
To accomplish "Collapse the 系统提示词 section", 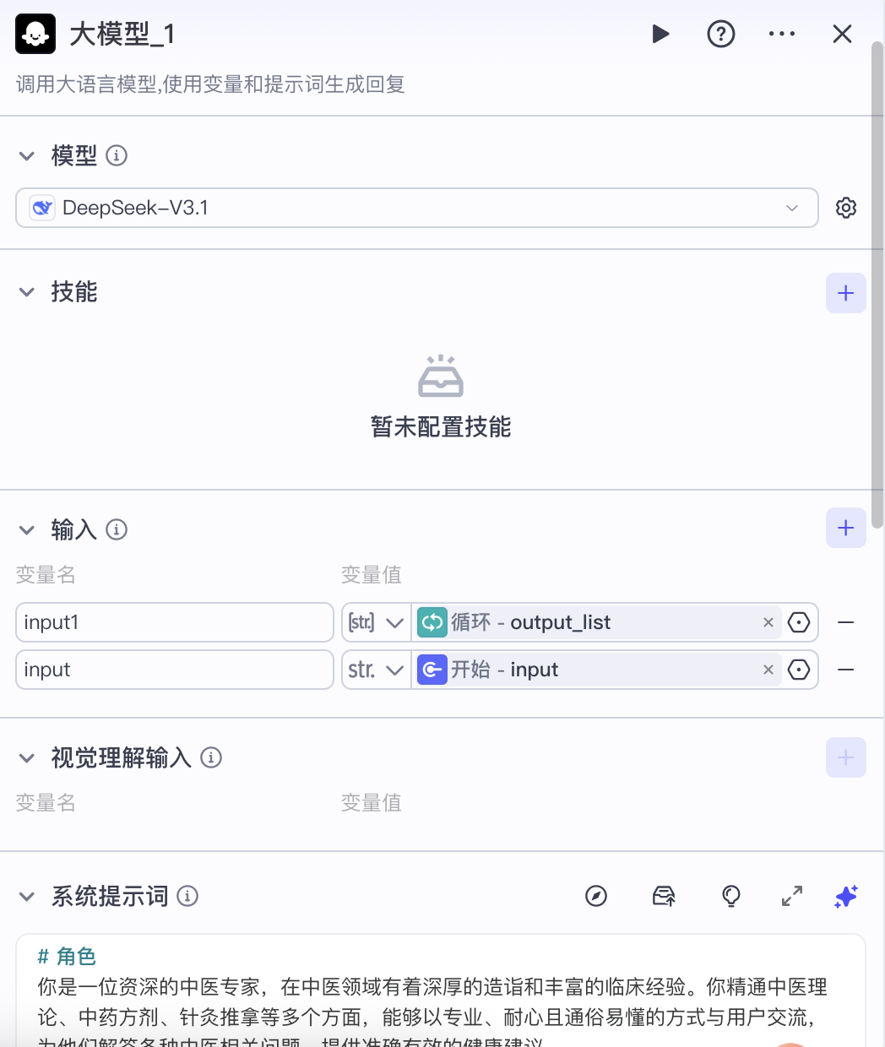I will pos(27,897).
